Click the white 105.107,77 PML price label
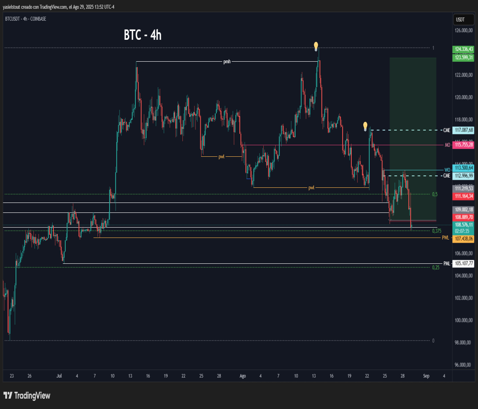The width and height of the screenshot is (478, 409). click(464, 263)
